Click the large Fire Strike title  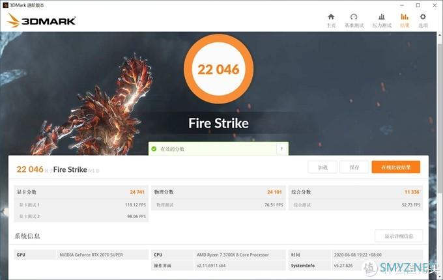(219, 123)
